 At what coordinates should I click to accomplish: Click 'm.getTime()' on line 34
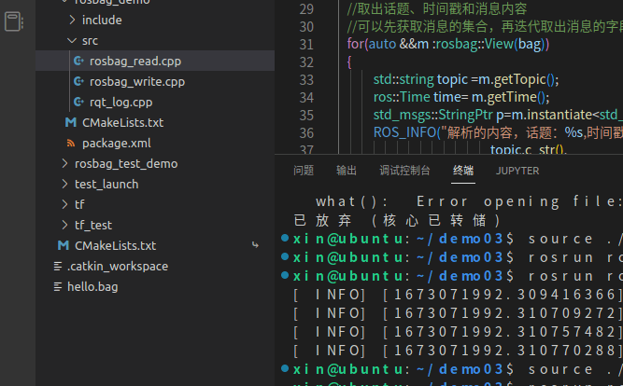pos(510,97)
